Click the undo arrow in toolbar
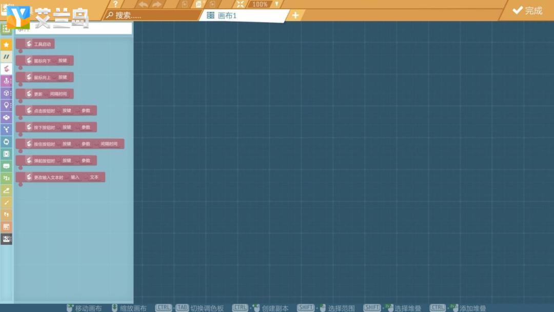Screen dimensions: 554x312 tap(143, 5)
